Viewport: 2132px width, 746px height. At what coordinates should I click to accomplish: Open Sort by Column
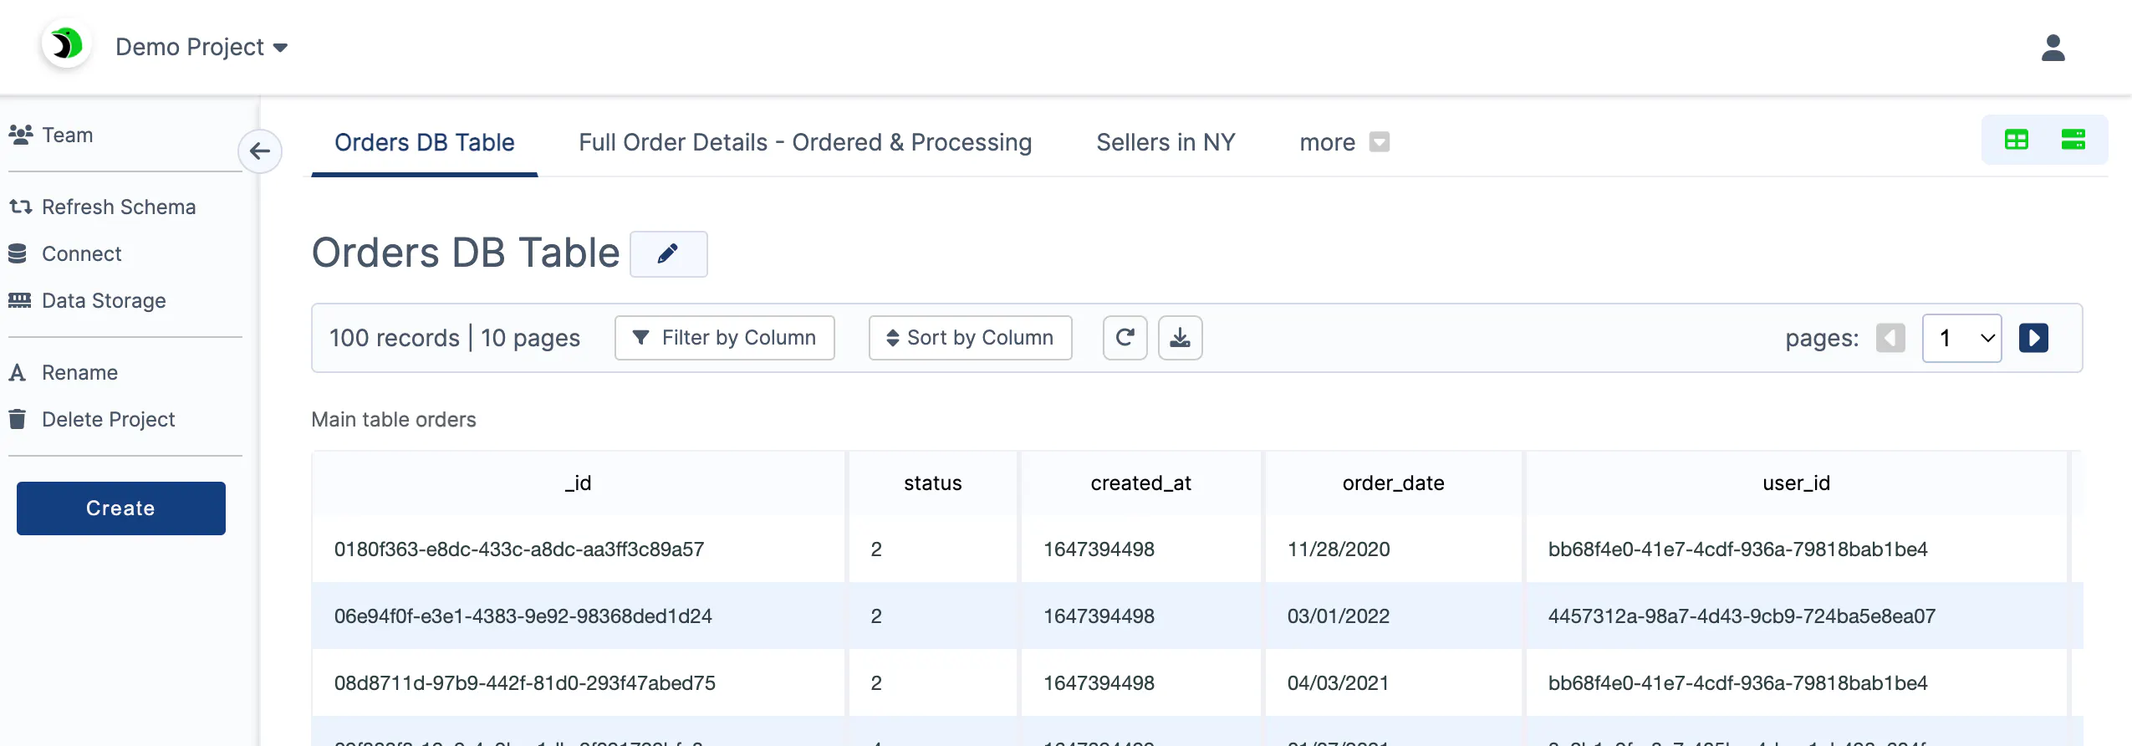(x=970, y=338)
